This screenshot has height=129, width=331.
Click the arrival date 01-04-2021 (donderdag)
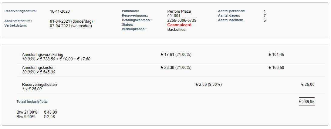click(71, 21)
